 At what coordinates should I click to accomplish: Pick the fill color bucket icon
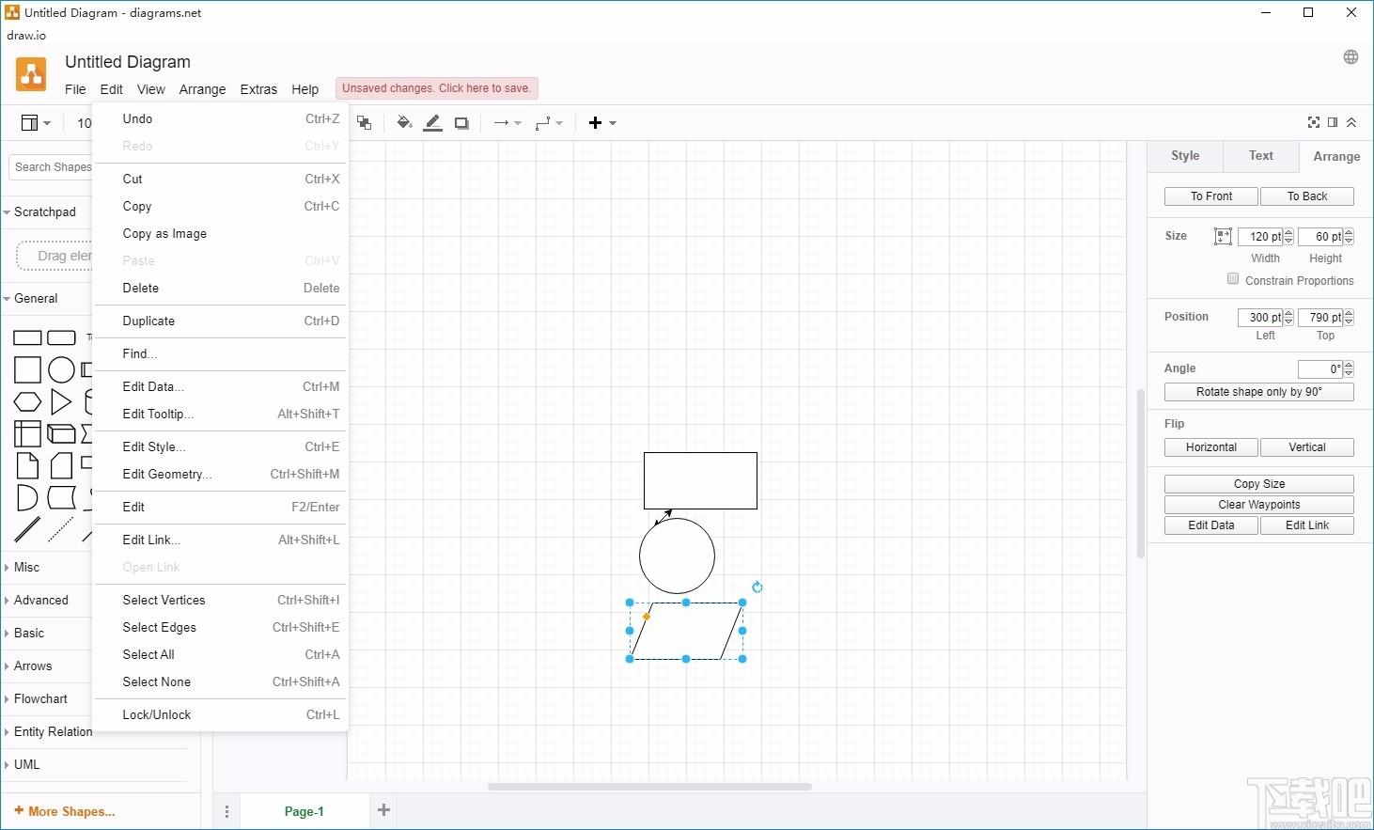[x=404, y=123]
